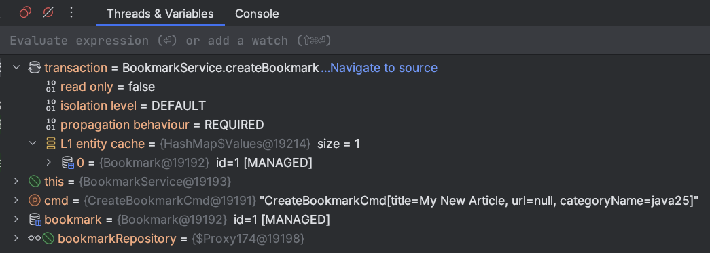Click the propagation behaviour binary icon

point(51,125)
